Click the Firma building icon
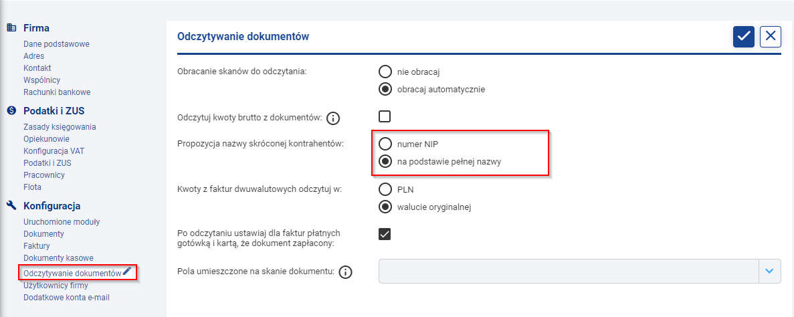The height and width of the screenshot is (317, 794). (x=11, y=28)
